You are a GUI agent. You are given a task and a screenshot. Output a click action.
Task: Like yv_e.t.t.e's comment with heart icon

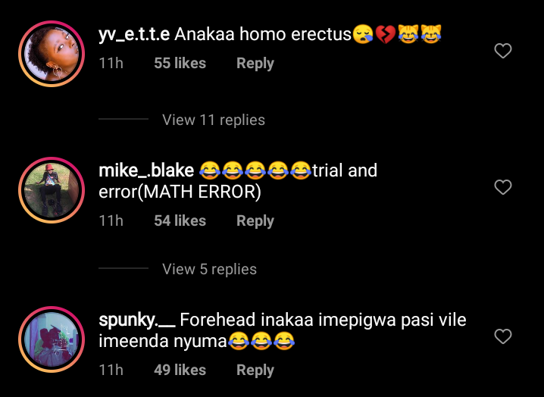point(503,51)
